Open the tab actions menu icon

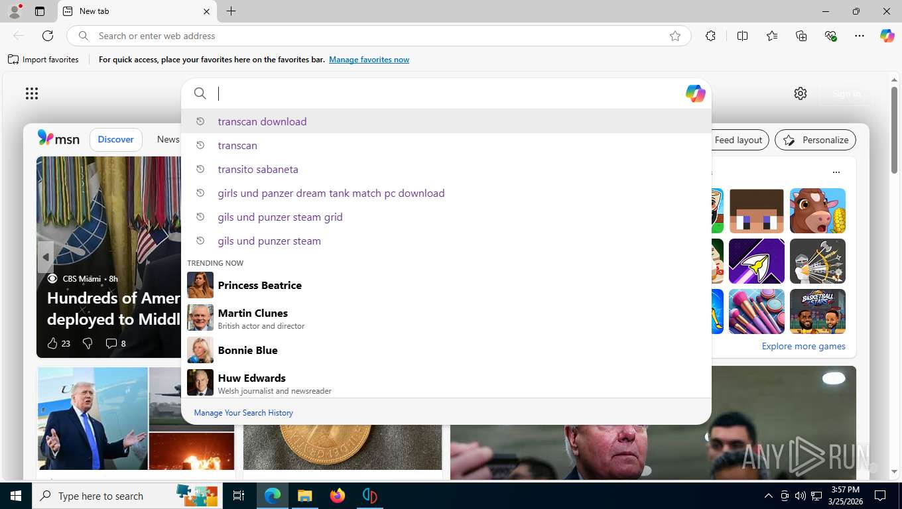pos(40,11)
